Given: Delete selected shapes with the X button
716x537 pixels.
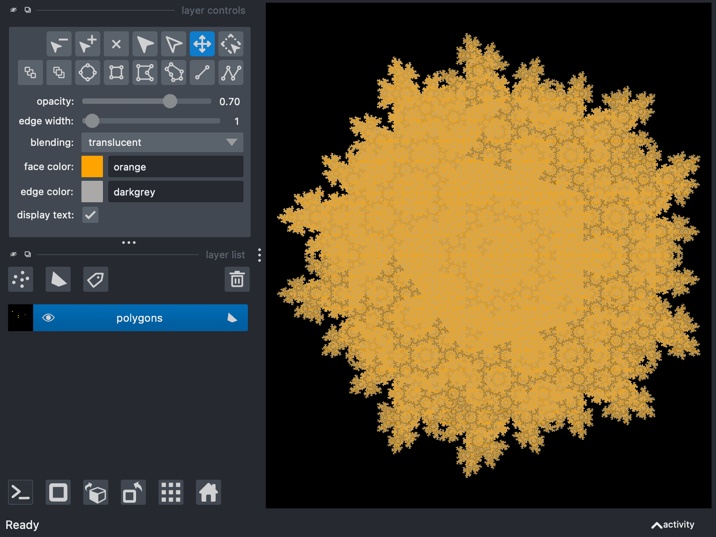Looking at the screenshot, I should (x=116, y=44).
